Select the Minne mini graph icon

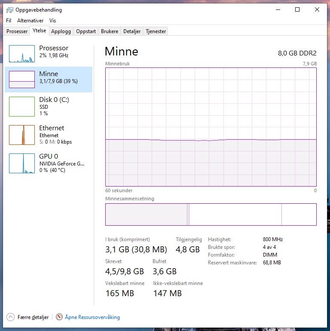click(x=22, y=80)
